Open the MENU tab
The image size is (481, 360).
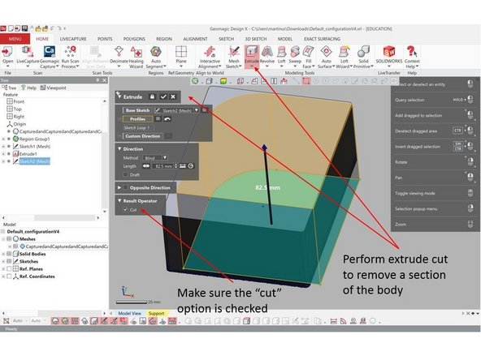coord(15,39)
